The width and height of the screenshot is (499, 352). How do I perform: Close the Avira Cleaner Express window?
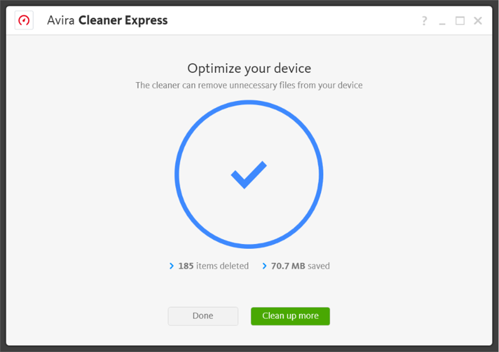point(478,20)
